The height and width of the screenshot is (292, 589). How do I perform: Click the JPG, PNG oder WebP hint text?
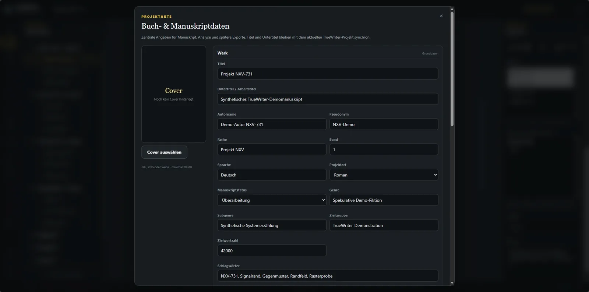coord(166,167)
